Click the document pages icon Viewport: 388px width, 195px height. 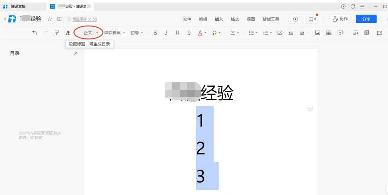click(367, 33)
